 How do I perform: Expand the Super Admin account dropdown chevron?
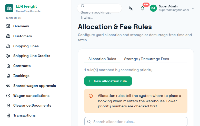point(193,8)
